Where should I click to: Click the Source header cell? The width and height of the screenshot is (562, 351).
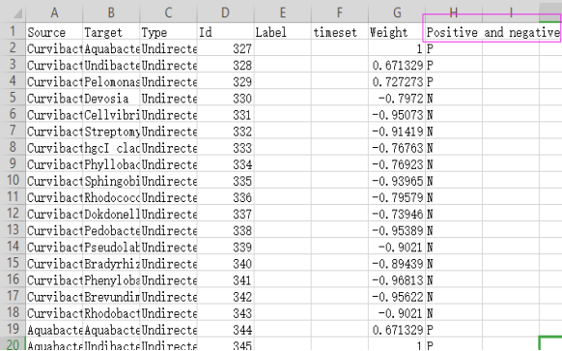pyautogui.click(x=54, y=32)
